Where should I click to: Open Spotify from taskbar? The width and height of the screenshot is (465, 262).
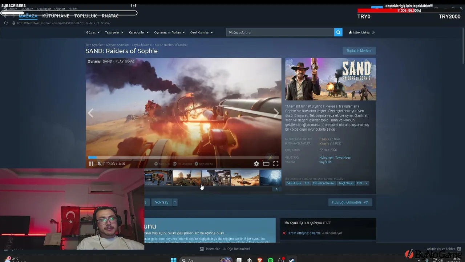[x=270, y=260]
